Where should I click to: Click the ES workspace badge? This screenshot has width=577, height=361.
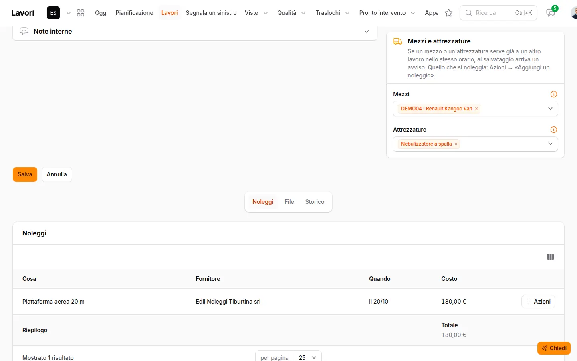tap(53, 13)
